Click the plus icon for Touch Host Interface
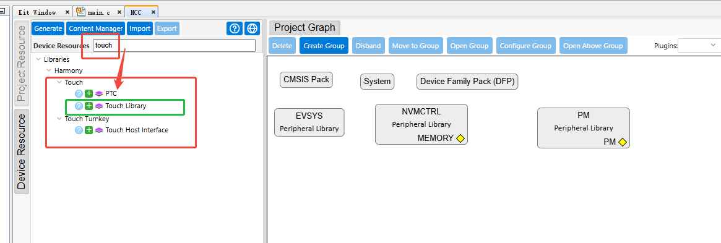Viewport: 721px width, 243px height. 89,130
